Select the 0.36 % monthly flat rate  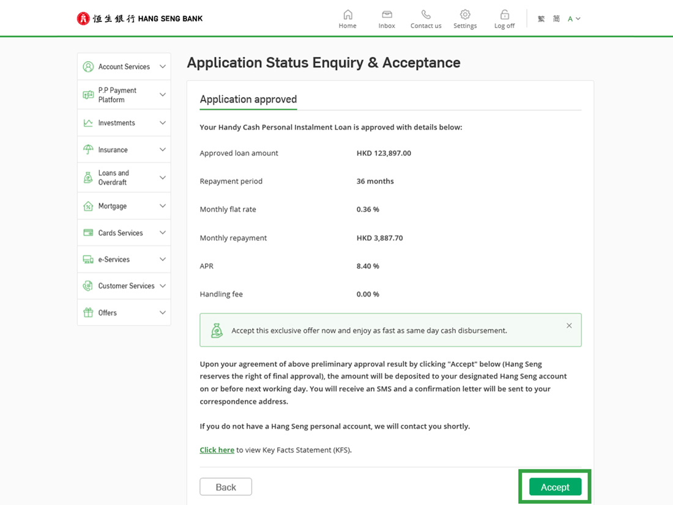[x=368, y=209]
